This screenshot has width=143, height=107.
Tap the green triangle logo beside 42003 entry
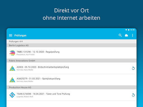[x=12, y=68]
